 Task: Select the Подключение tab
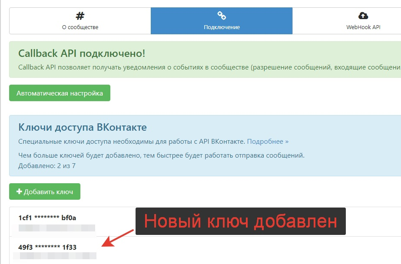point(222,20)
